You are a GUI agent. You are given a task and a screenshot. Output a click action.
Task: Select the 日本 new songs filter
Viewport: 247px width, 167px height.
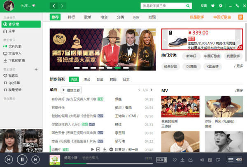pyautogui.click(x=126, y=80)
